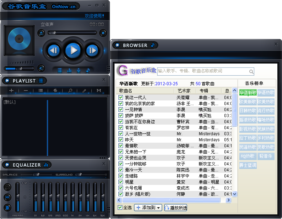The height and width of the screenshot is (219, 282).
Task: Click the stop button beside seek bar
Action: point(103,33)
